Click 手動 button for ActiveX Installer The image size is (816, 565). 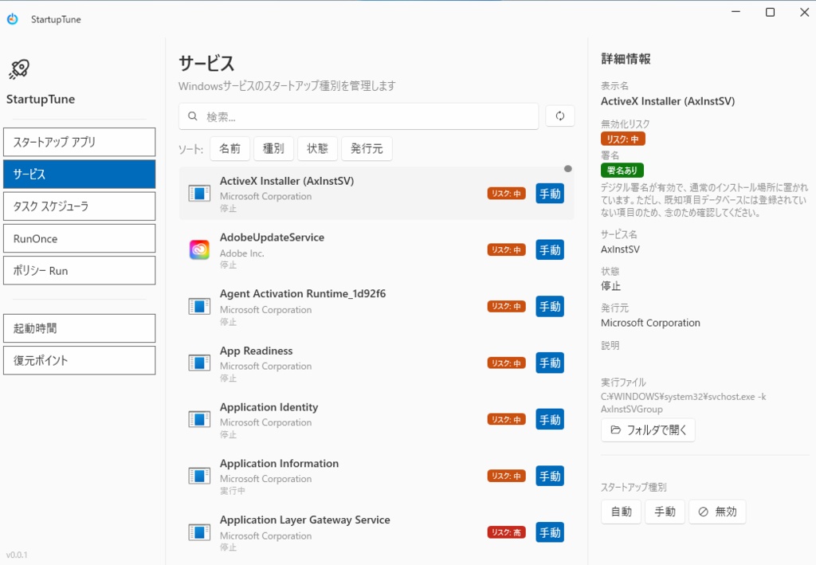[550, 194]
